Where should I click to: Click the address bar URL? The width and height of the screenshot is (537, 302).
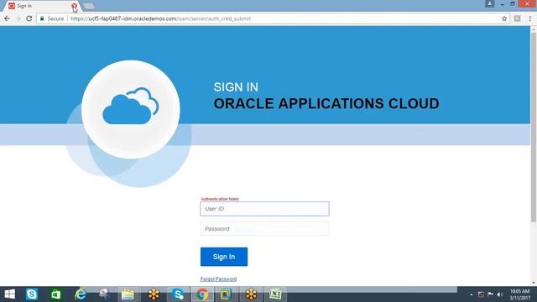[160, 18]
